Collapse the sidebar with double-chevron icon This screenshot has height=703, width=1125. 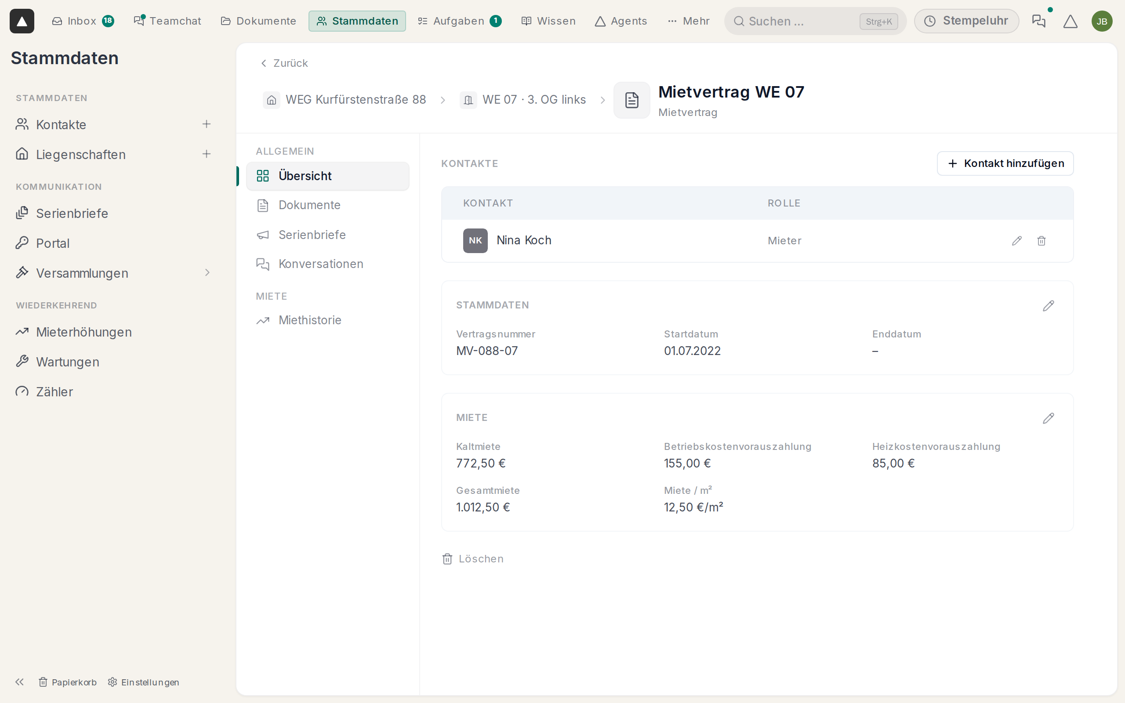pyautogui.click(x=19, y=681)
